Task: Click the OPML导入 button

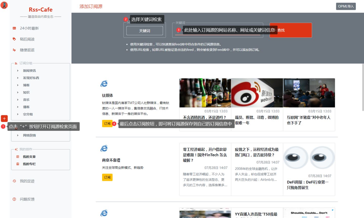Action: 346,6
